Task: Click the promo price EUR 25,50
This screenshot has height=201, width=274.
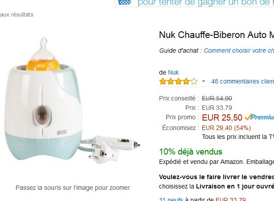Action: pos(222,117)
